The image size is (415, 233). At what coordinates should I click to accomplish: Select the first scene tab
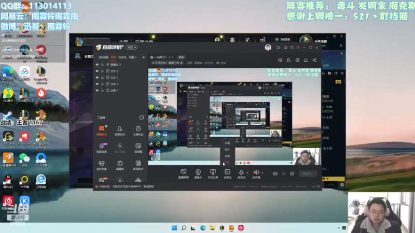(103, 57)
